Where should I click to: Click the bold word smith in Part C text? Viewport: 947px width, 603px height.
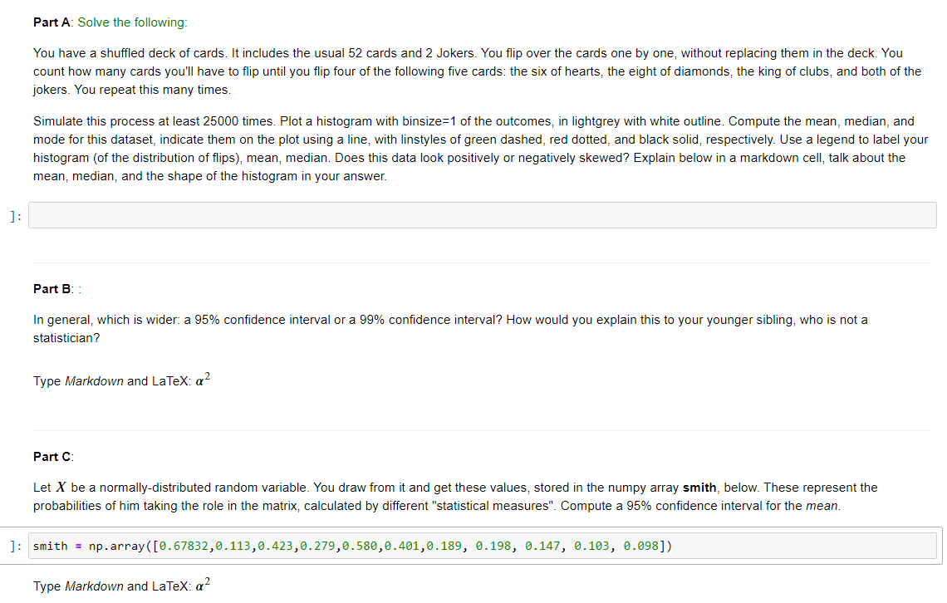pyautogui.click(x=698, y=488)
